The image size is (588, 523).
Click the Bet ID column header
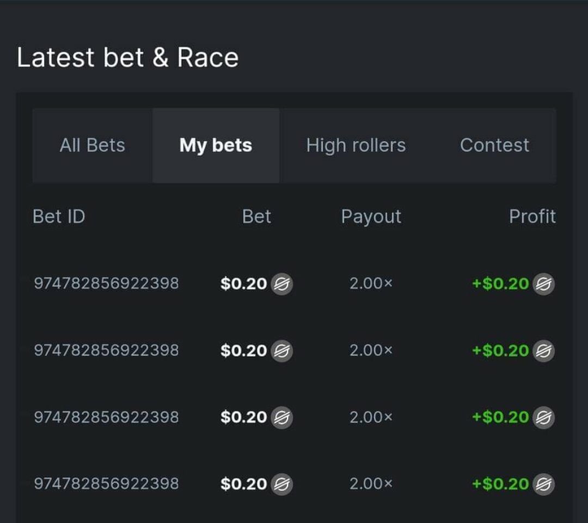[59, 217]
